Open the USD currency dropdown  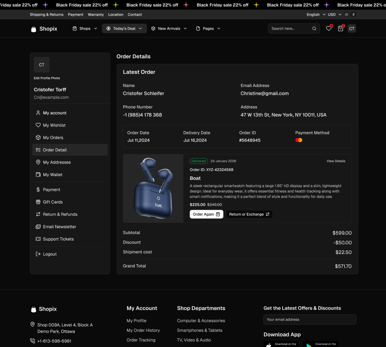334,14
